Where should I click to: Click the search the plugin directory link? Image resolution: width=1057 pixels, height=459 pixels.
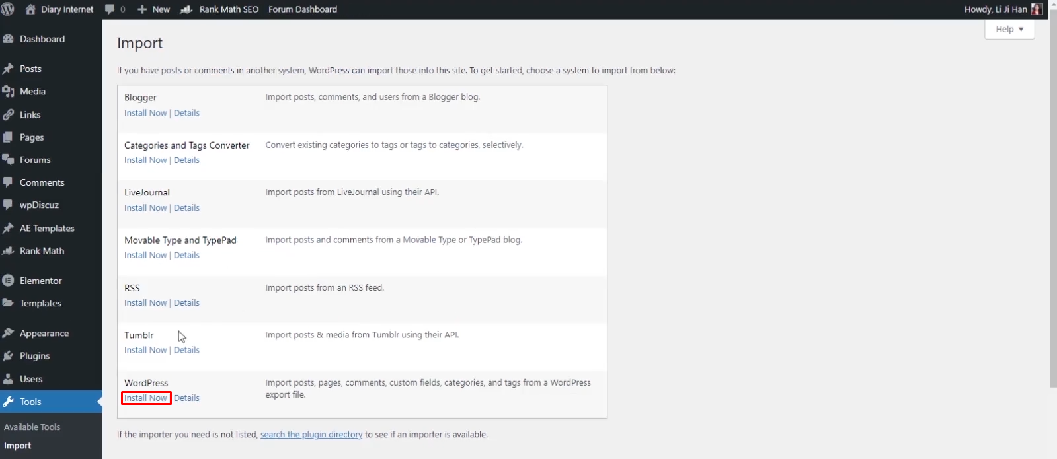(311, 435)
